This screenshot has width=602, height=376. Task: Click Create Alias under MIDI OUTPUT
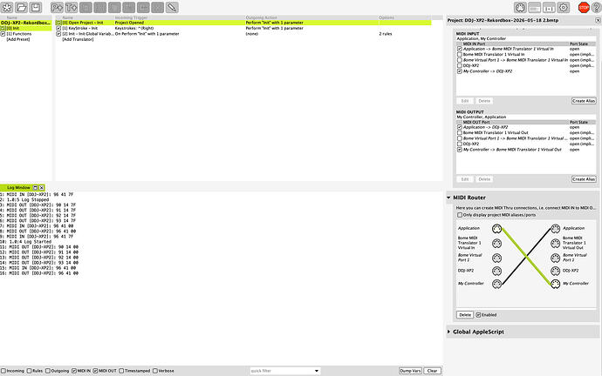[584, 179]
